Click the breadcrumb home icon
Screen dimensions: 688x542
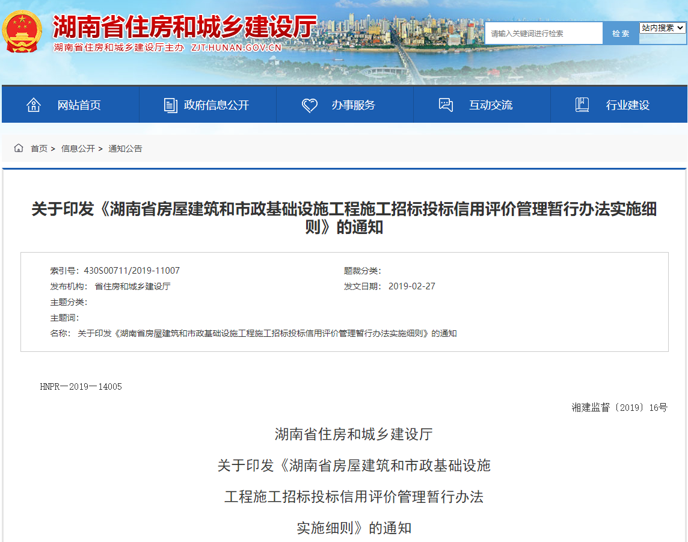point(18,147)
